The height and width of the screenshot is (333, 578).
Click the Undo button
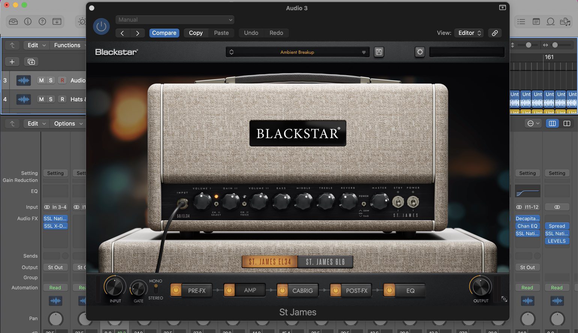coord(251,33)
